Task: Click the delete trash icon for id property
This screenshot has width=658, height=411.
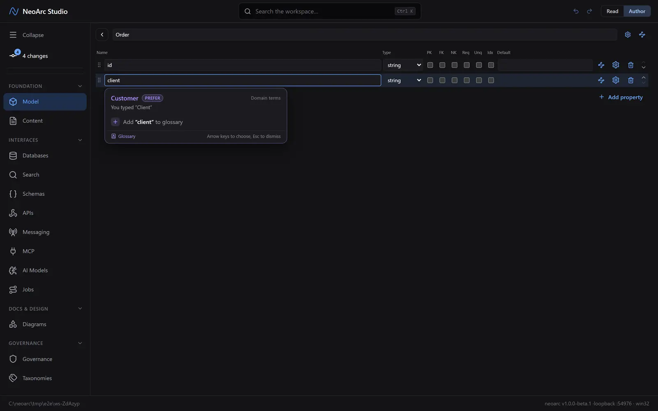Action: [630, 65]
